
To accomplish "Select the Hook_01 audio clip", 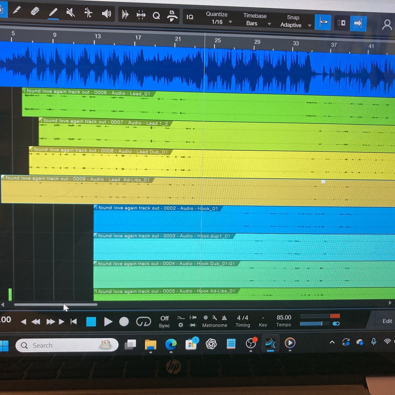I will click(x=244, y=219).
